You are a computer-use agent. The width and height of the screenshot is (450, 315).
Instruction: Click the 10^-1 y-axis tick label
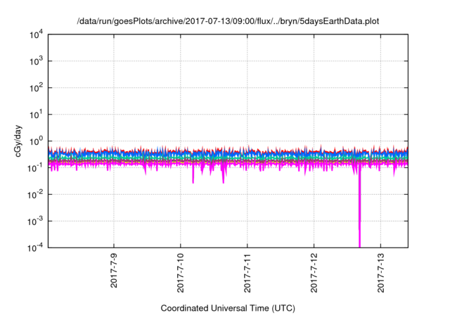pyautogui.click(x=34, y=167)
